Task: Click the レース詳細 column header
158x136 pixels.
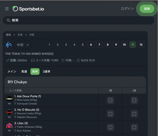Action: pyautogui.click(x=16, y=91)
